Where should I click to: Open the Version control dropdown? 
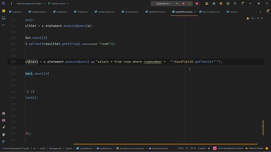click(58, 3)
